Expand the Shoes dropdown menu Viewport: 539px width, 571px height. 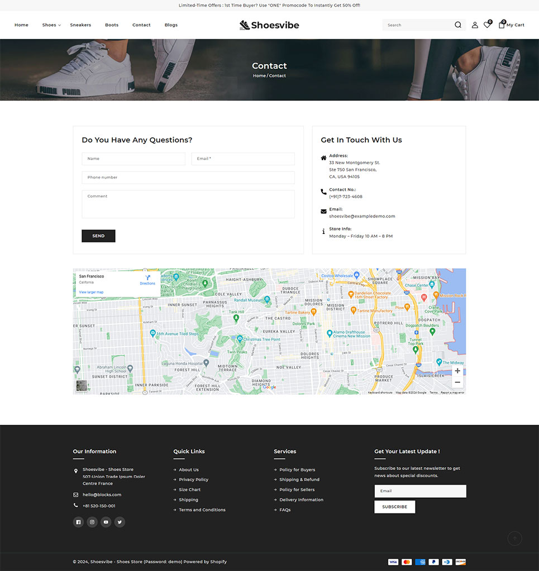pos(51,25)
